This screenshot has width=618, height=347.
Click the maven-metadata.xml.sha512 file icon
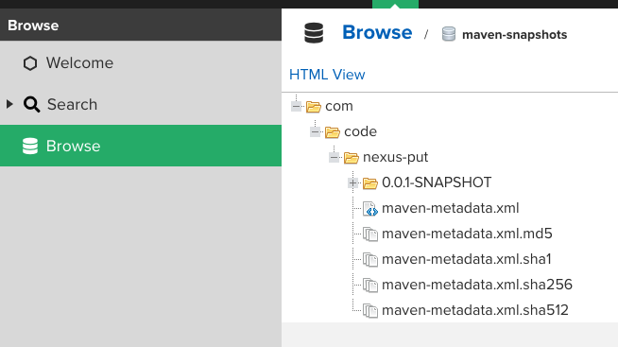tap(370, 311)
